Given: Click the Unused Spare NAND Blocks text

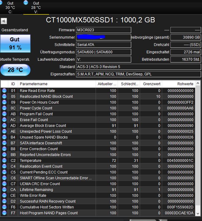Looking at the screenshot, I should click(x=44, y=137).
